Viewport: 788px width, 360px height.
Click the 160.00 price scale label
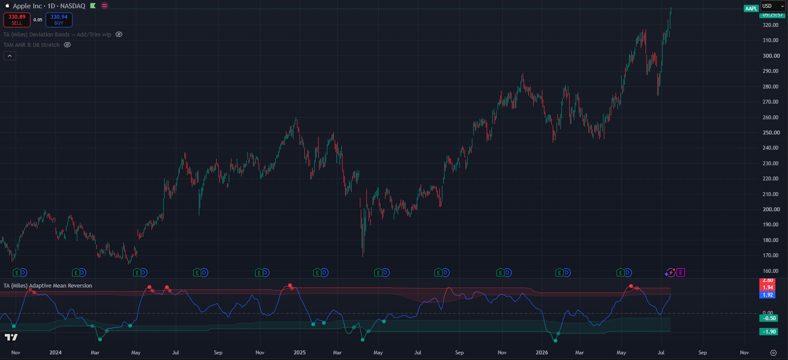coord(771,271)
